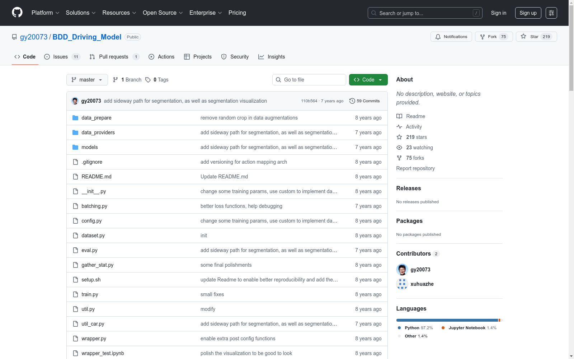The width and height of the screenshot is (574, 359).
Task: Expand the Platform menu
Action: tap(46, 13)
